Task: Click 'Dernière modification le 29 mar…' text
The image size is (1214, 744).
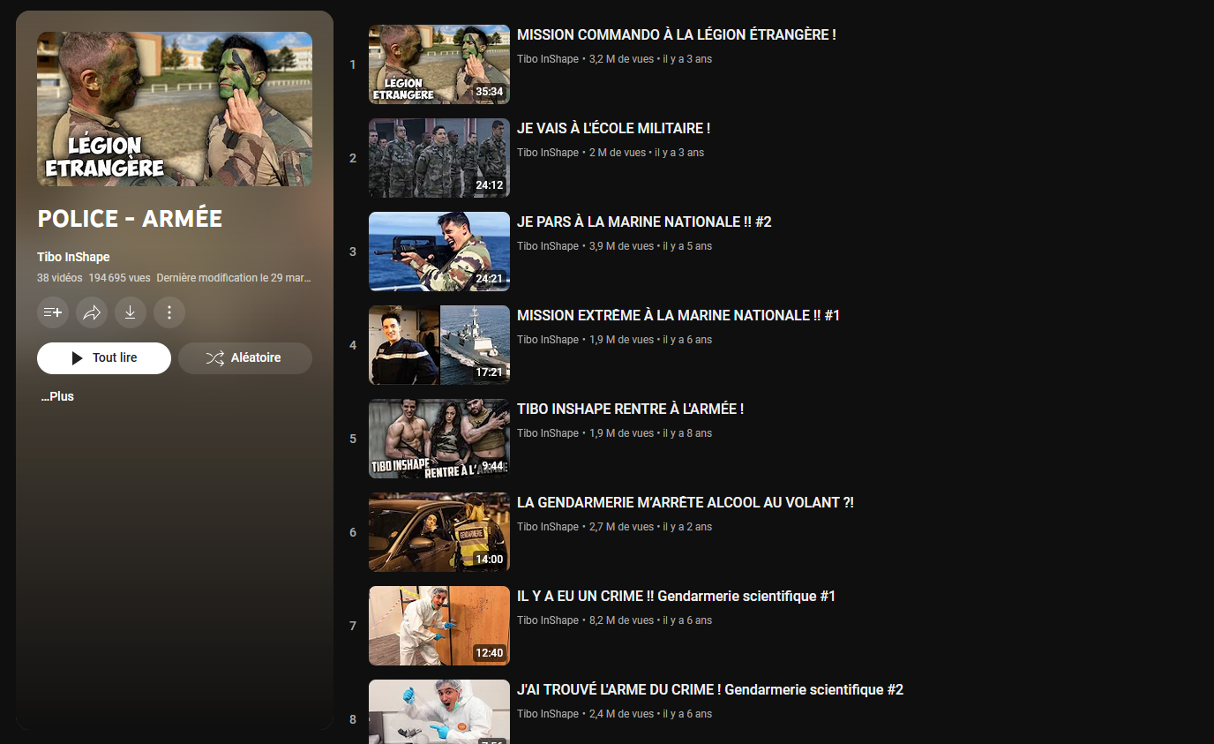Action: 234,277
